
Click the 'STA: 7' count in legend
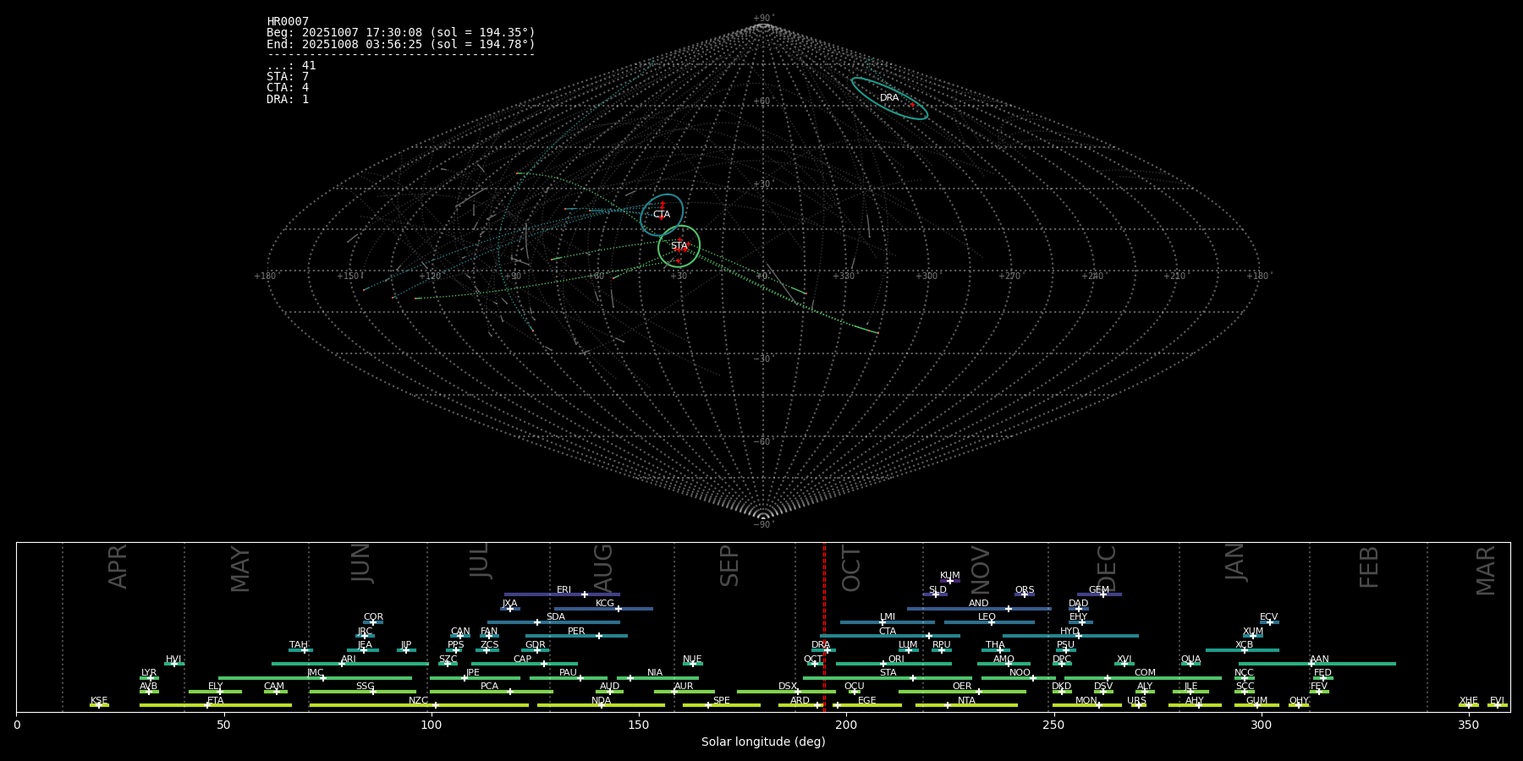click(288, 77)
